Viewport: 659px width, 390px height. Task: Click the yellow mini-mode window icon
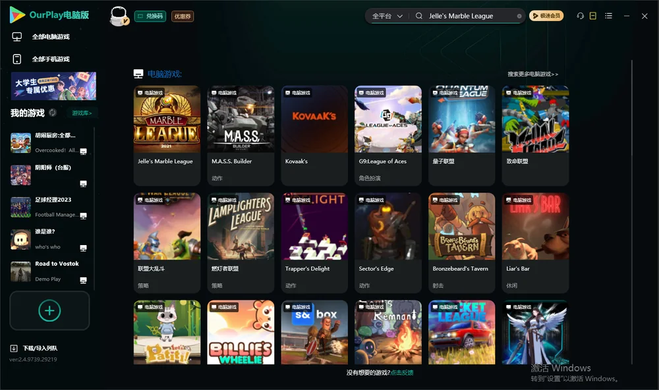593,16
